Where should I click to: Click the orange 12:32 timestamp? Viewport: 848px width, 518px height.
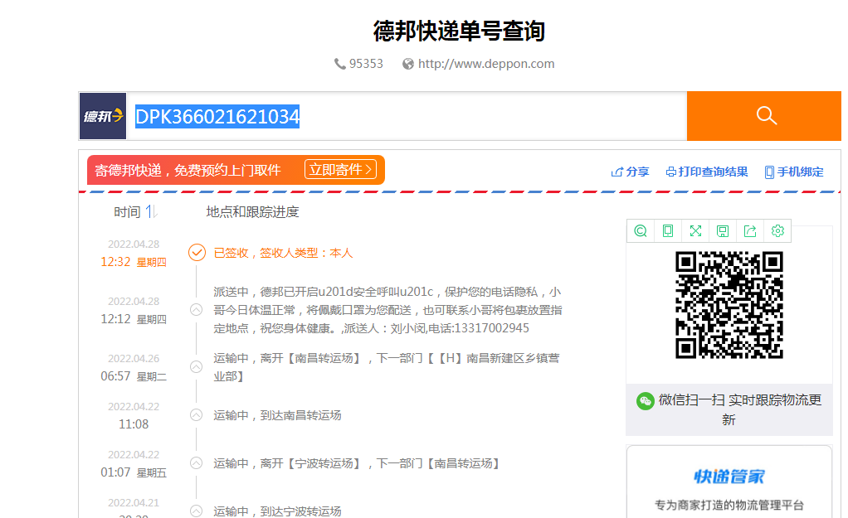[115, 262]
